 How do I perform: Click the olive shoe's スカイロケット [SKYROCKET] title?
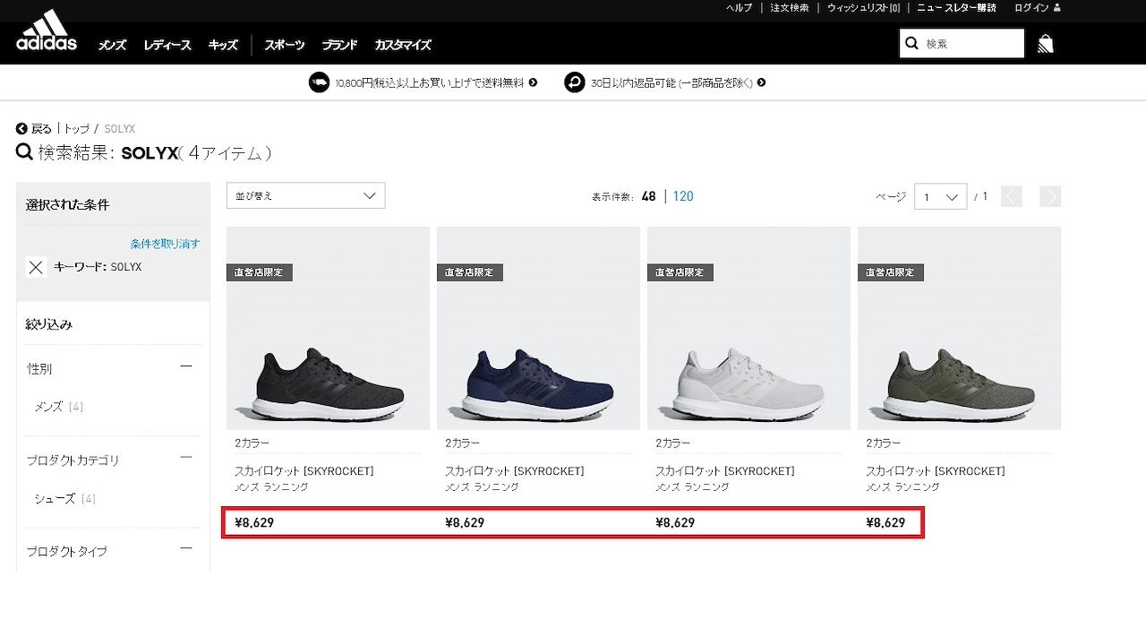(x=936, y=471)
